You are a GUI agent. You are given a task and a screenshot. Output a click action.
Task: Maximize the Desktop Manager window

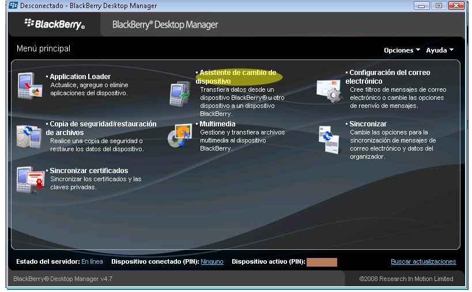point(439,6)
